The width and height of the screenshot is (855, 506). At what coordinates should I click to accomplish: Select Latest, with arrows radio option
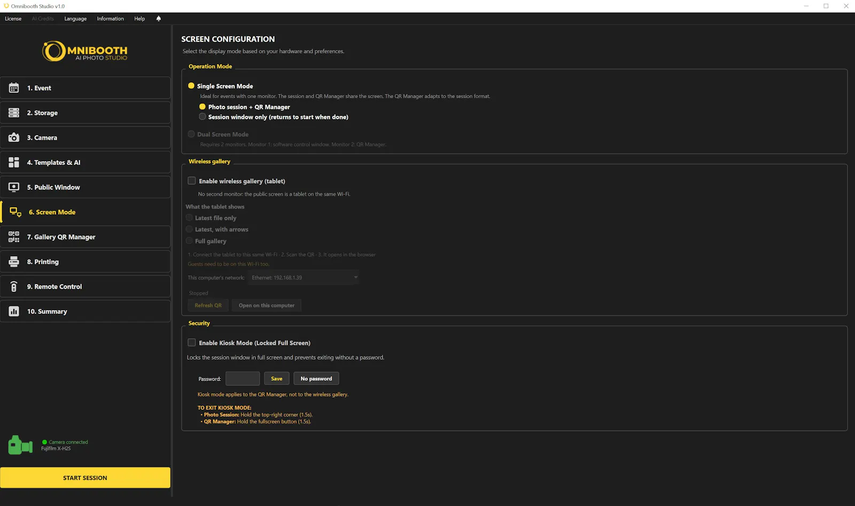pyautogui.click(x=189, y=229)
